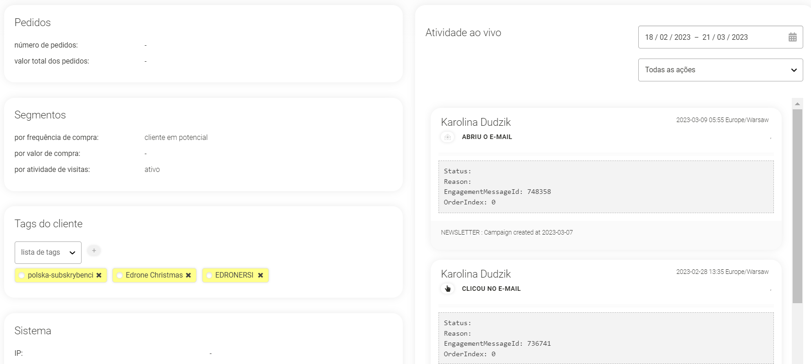Remove the EDRONERSI tag
811x364 pixels.
click(260, 275)
